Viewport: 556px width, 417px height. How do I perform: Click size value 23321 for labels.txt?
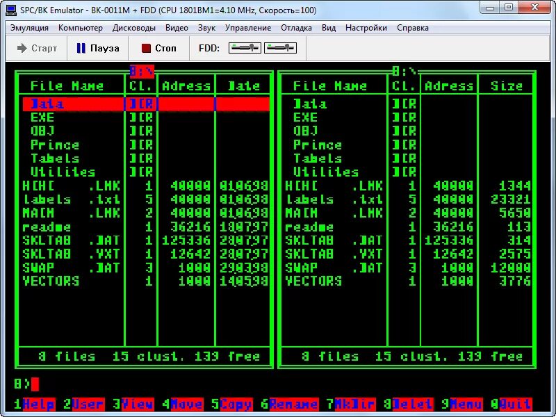click(511, 199)
